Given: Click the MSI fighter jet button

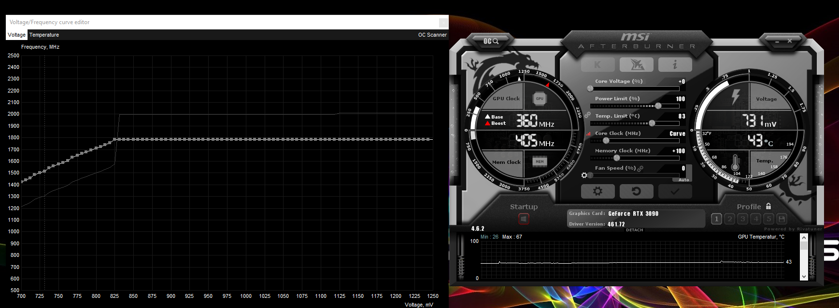Looking at the screenshot, I should [x=637, y=65].
